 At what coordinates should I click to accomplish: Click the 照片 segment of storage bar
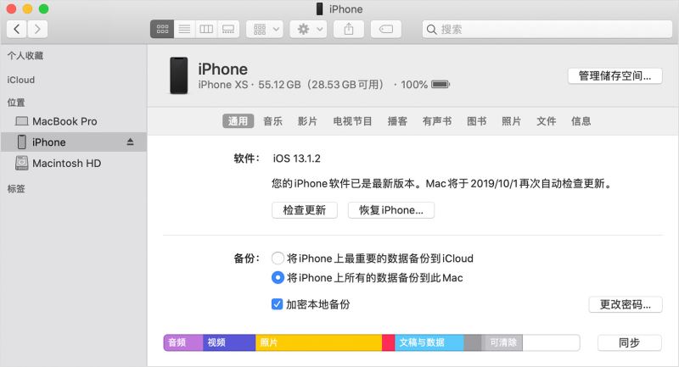pyautogui.click(x=319, y=342)
